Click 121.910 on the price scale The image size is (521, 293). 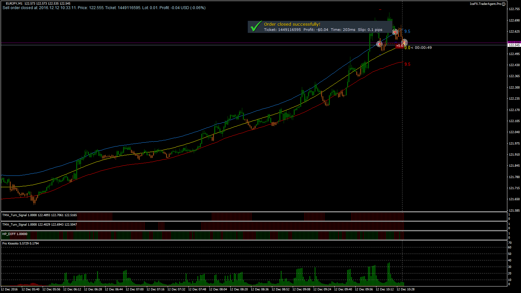(514, 155)
